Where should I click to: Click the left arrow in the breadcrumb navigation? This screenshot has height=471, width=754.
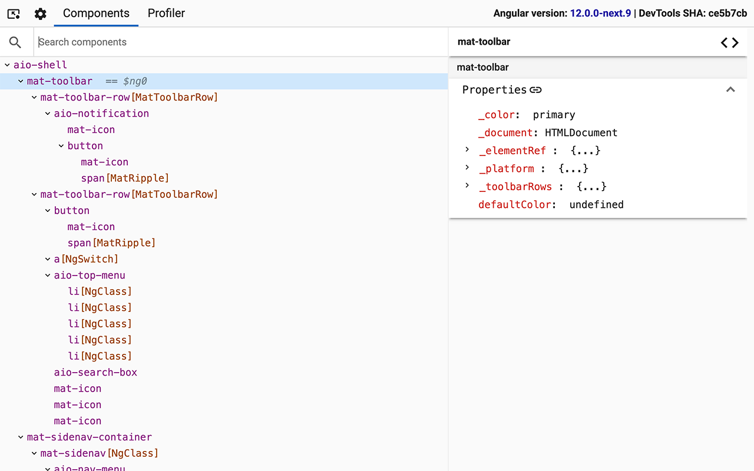[724, 42]
